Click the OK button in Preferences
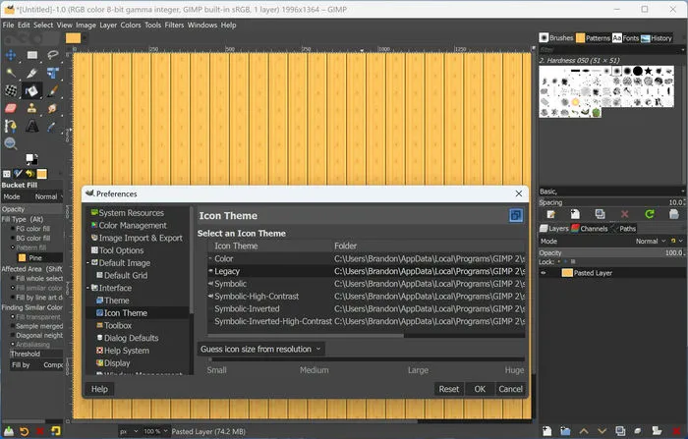Screen dimensions: 688x439 pyautogui.click(x=480, y=389)
